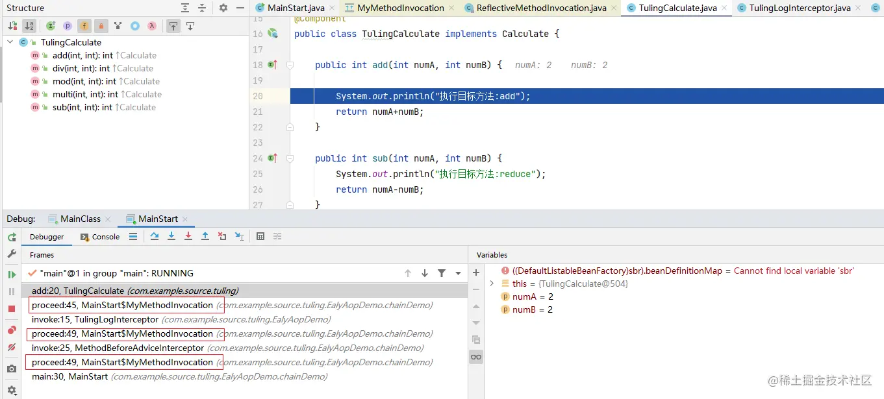Close the MainStart.java editor tab
The image size is (884, 399).
point(332,8)
